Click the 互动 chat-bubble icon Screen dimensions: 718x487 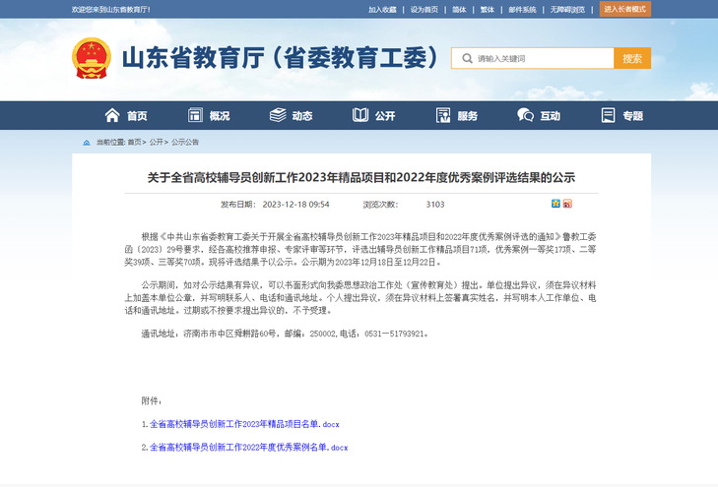(525, 115)
